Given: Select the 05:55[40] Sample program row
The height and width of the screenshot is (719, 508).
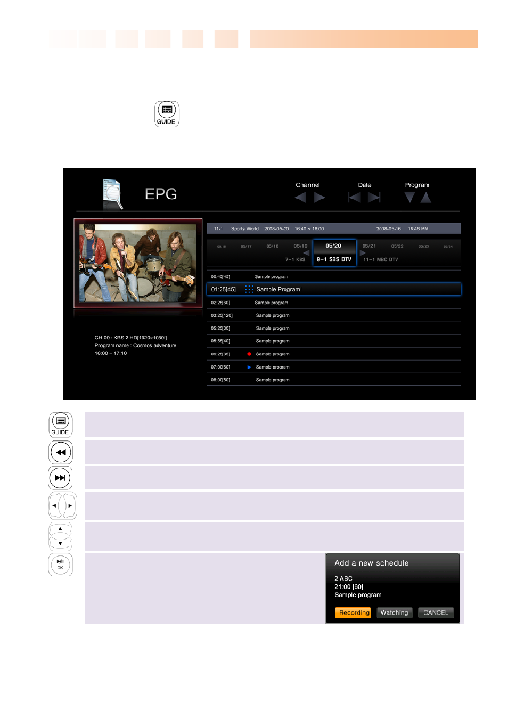Looking at the screenshot, I should (334, 341).
